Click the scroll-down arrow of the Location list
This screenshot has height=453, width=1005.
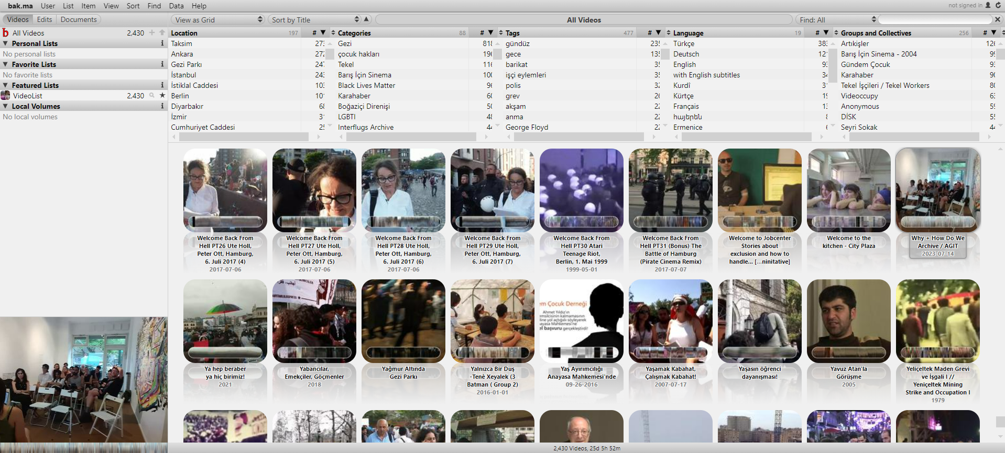tap(330, 126)
